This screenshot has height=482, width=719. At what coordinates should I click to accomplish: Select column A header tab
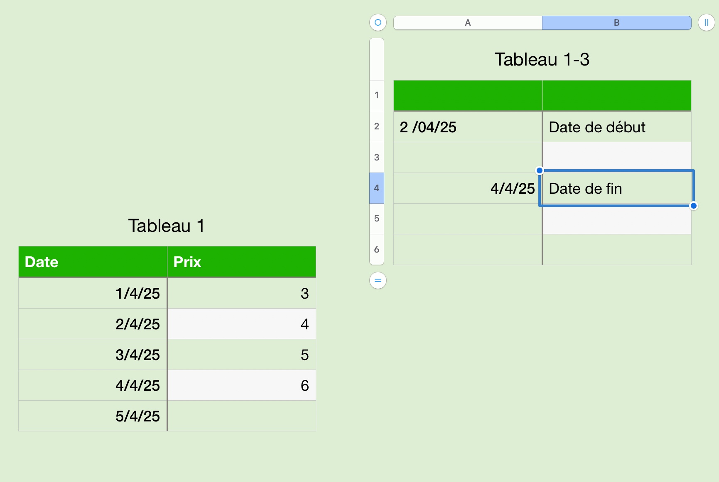467,23
